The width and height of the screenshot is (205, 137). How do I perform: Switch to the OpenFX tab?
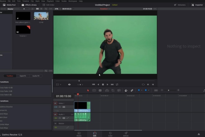point(23,76)
